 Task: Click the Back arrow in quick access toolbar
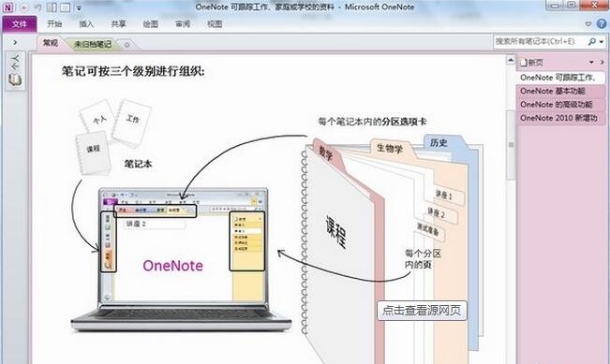pyautogui.click(x=24, y=7)
